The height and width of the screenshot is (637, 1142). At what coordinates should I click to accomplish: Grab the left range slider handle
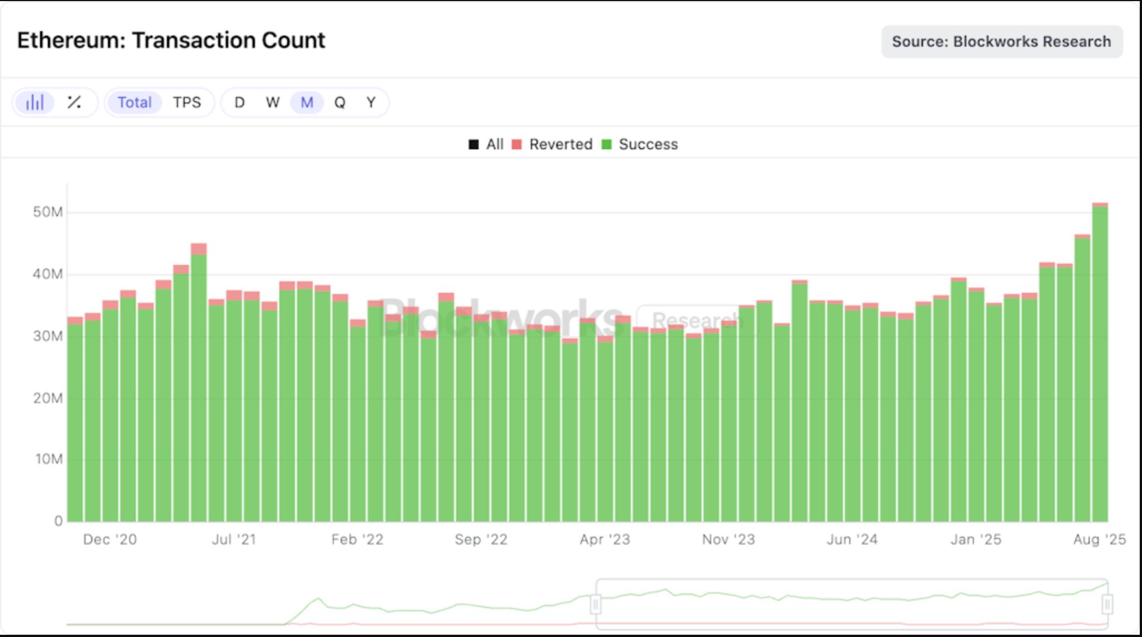point(595,604)
